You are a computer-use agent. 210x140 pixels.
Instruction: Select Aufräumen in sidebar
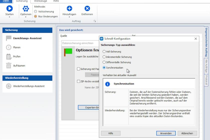19,66
